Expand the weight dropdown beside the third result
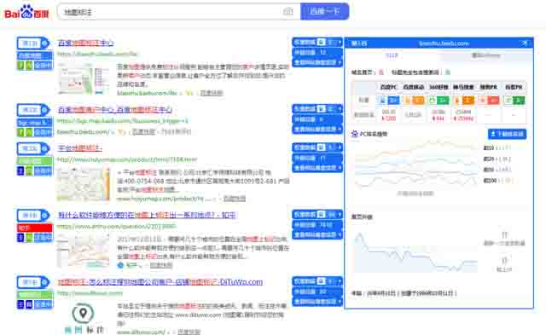546x335 pixels. click(317, 147)
